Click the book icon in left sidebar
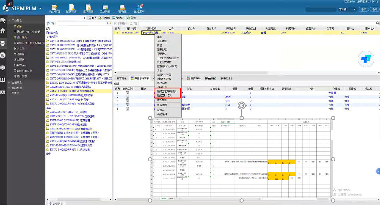 [x=3, y=79]
